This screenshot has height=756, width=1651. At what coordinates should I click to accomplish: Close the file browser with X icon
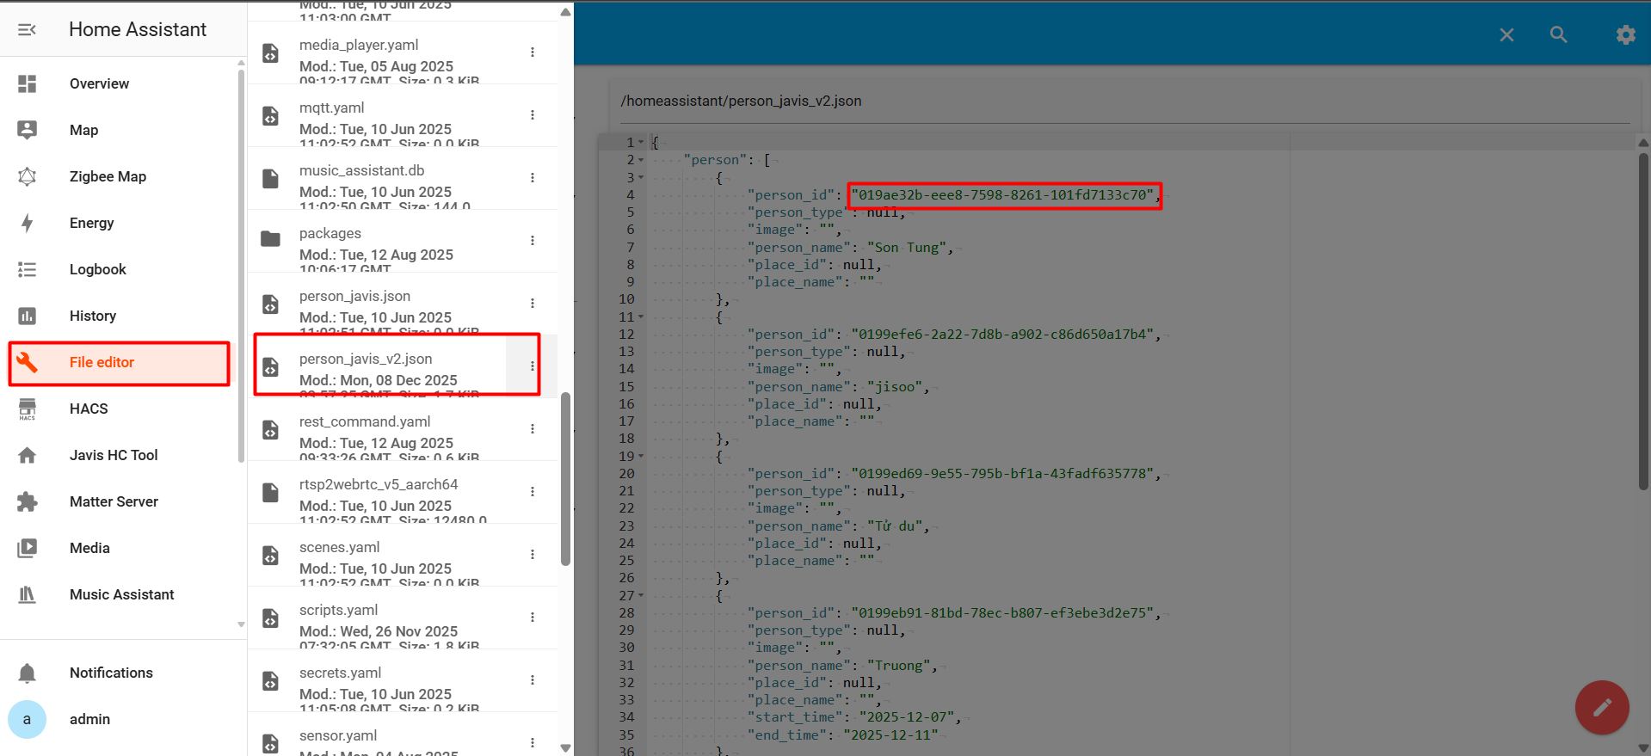coord(1506,34)
